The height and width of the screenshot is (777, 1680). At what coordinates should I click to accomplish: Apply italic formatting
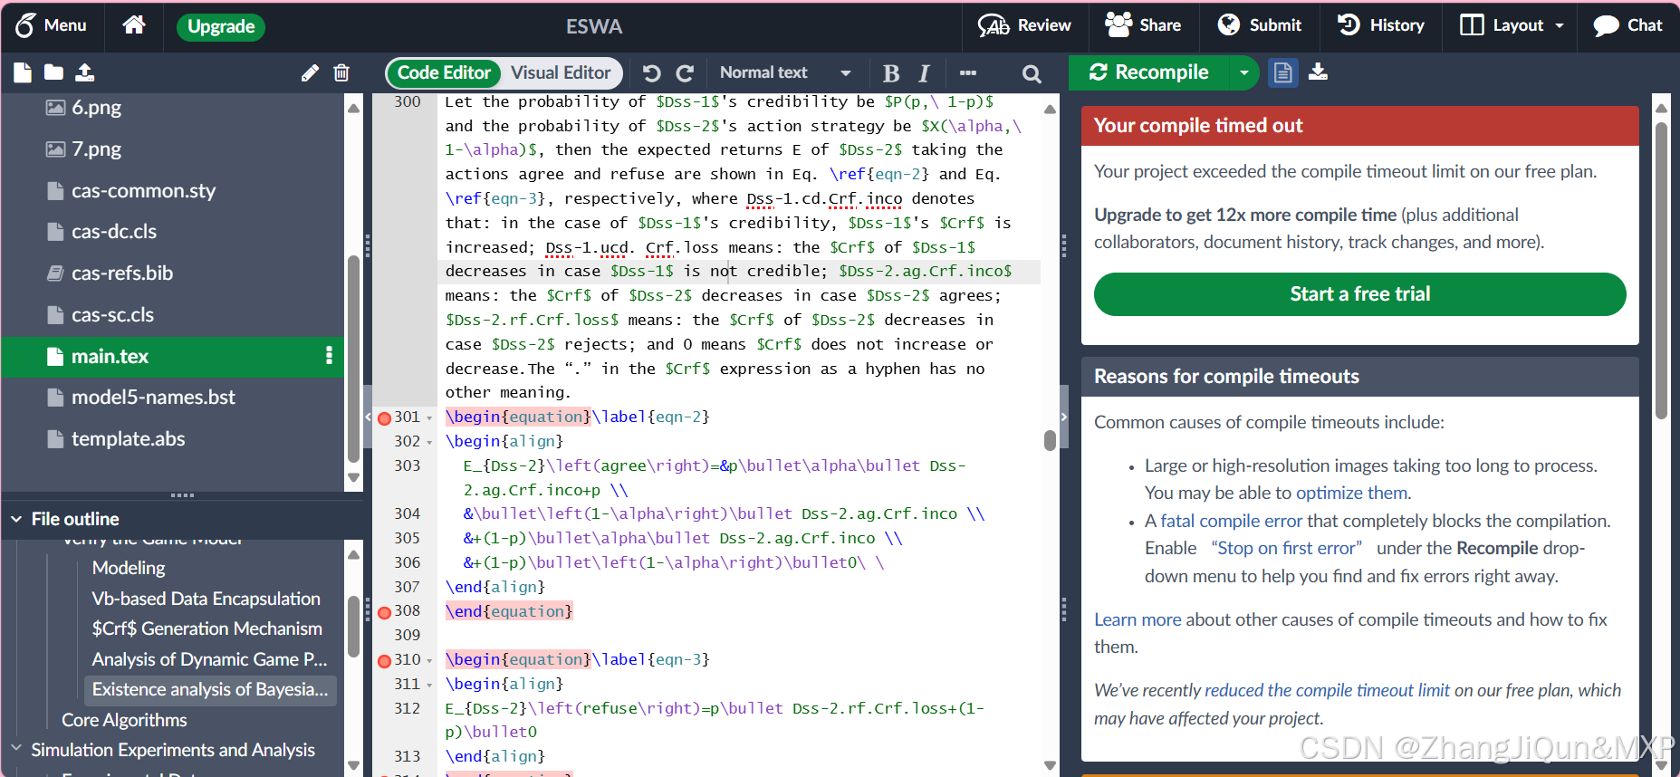[924, 73]
